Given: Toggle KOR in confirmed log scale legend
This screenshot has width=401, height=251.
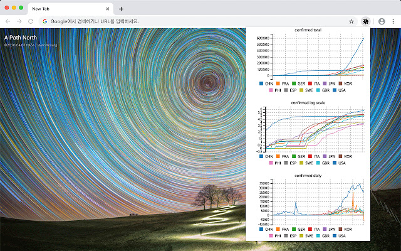Looking at the screenshot, I should (345, 156).
